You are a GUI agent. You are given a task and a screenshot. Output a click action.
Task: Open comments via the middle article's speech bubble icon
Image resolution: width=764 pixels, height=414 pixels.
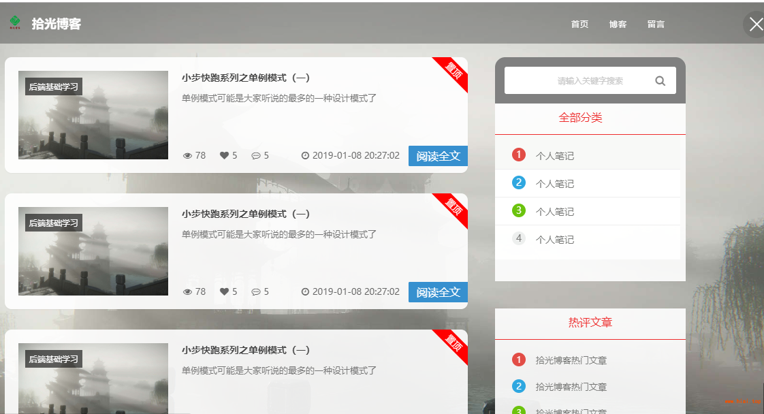pyautogui.click(x=256, y=292)
